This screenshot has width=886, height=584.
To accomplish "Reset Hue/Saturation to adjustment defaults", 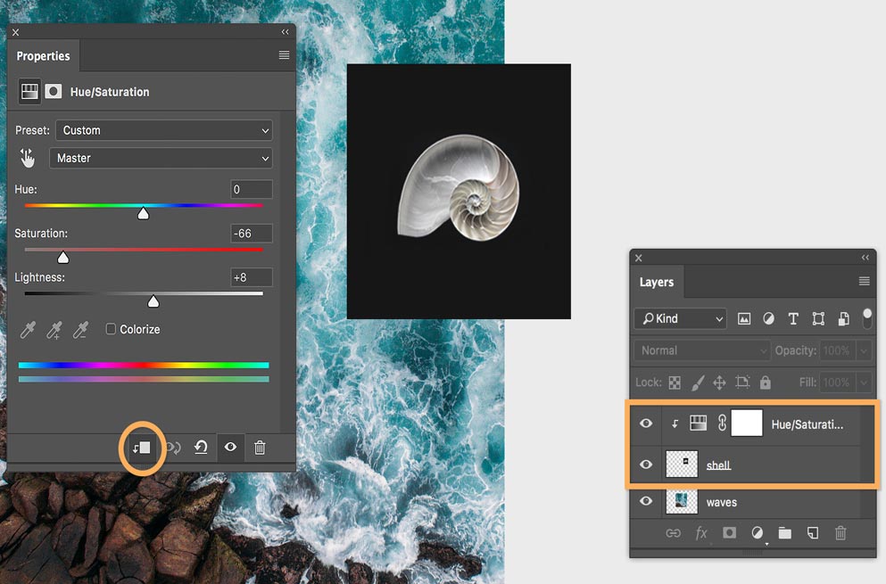I will [x=201, y=448].
